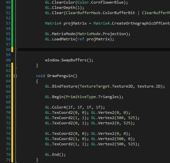This screenshot has width=170, height=163.
Task: Click line number 58 in the gutter
Action: tap(8, 50)
